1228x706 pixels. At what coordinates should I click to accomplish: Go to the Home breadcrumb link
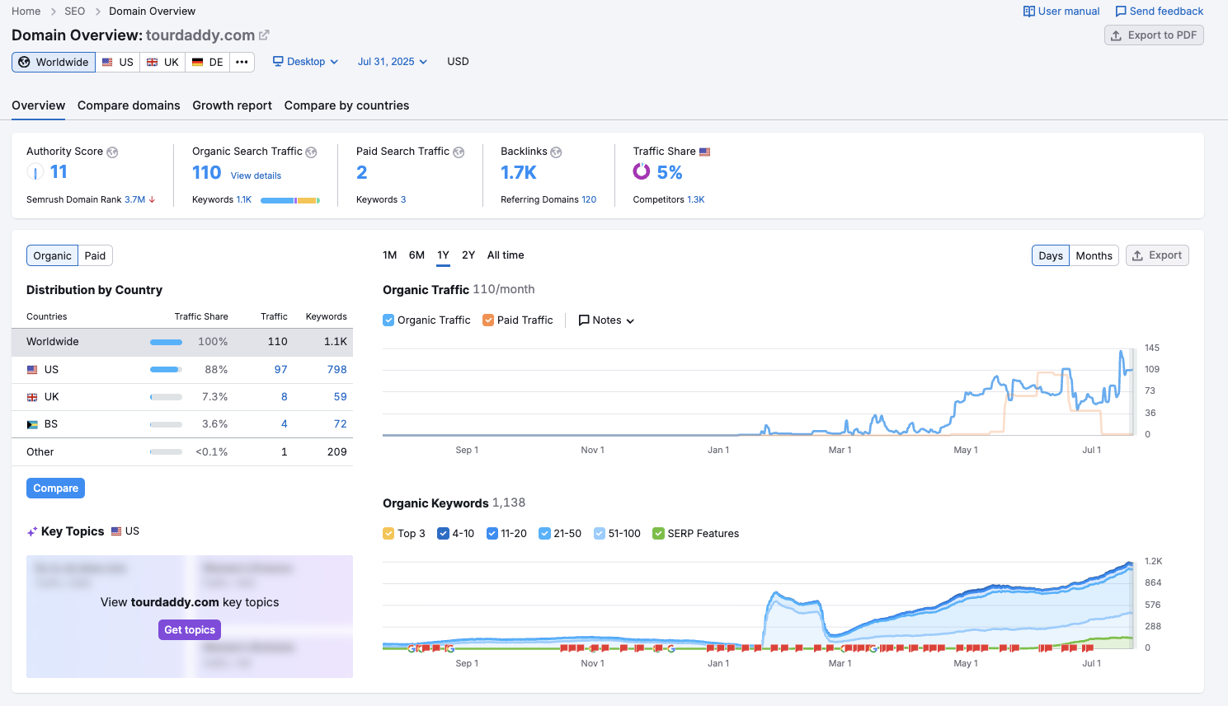point(26,12)
